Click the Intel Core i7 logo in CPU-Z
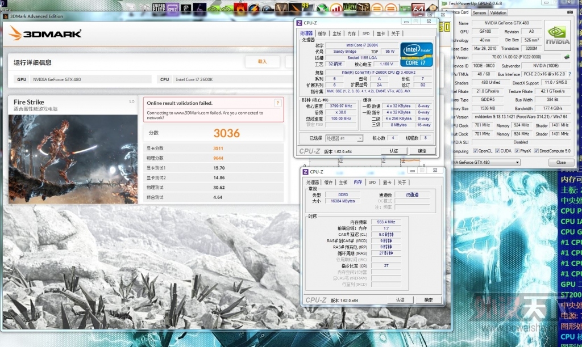The width and height of the screenshot is (582, 347). [417, 54]
